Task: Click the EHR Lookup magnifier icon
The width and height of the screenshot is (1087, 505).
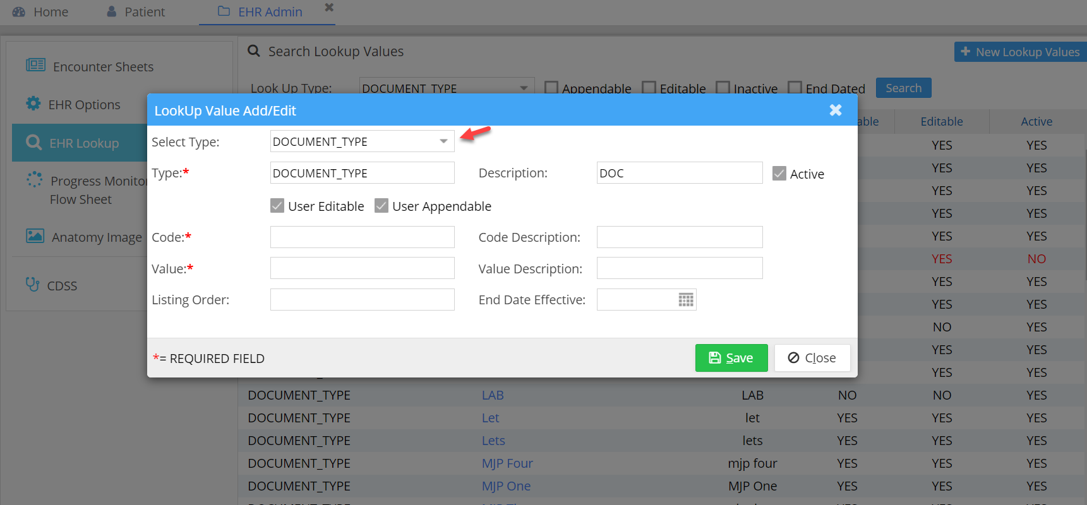Action: click(33, 143)
